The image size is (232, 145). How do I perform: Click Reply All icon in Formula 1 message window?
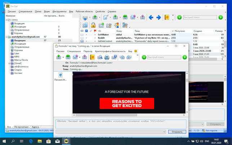pos(68,57)
